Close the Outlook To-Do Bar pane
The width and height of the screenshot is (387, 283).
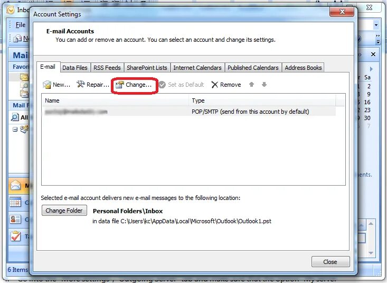point(373,54)
